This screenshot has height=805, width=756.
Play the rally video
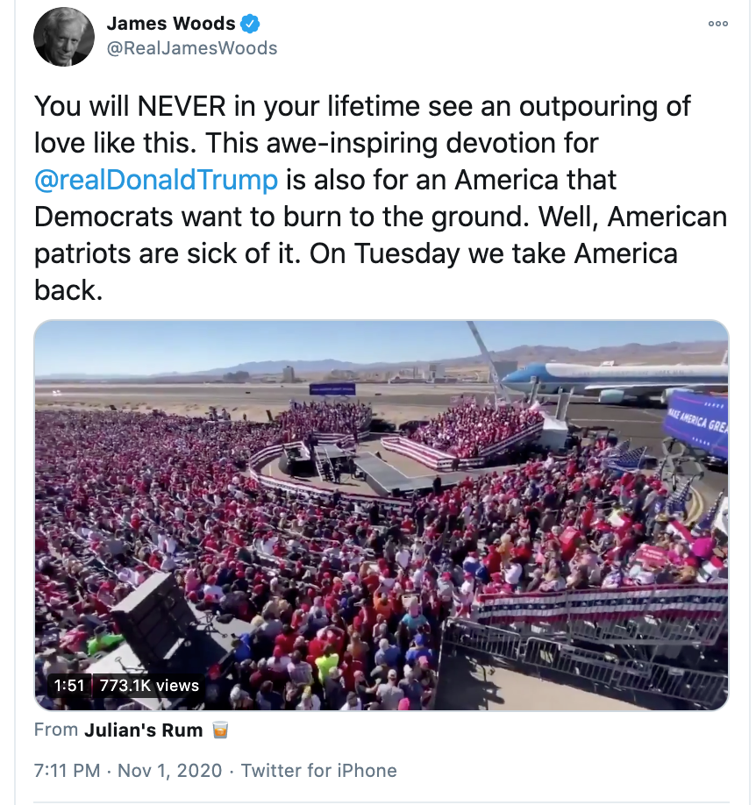[x=382, y=515]
